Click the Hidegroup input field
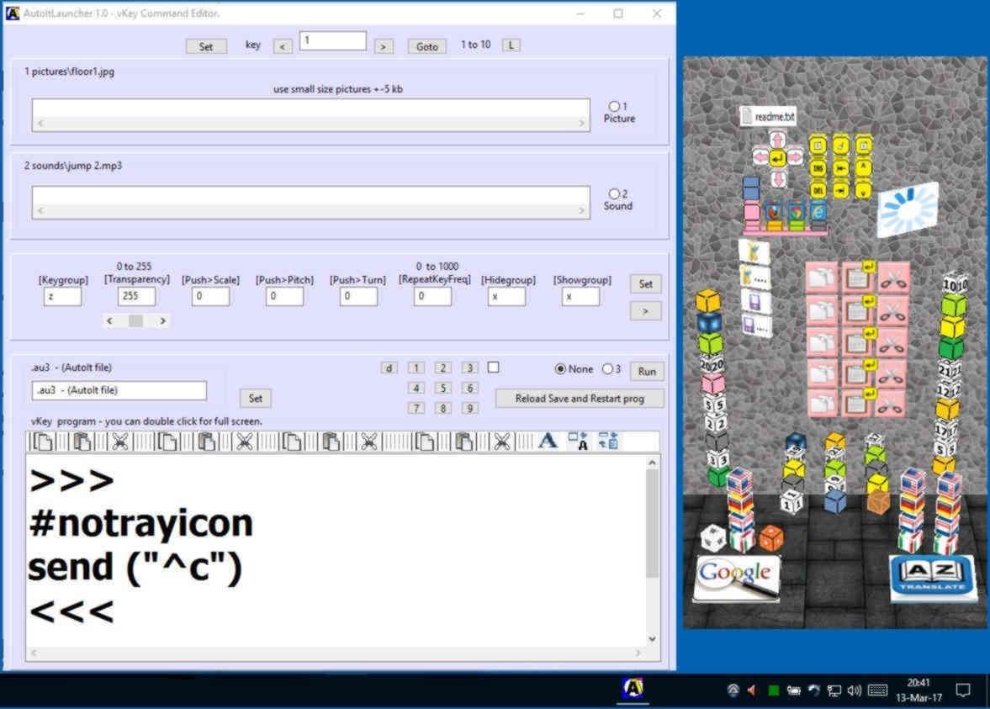Image resolution: width=990 pixels, height=709 pixels. (x=506, y=296)
